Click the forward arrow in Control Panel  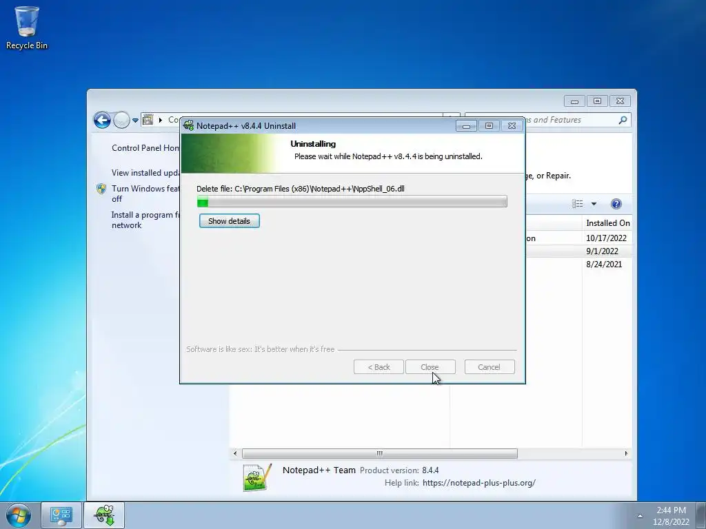pyautogui.click(x=121, y=120)
